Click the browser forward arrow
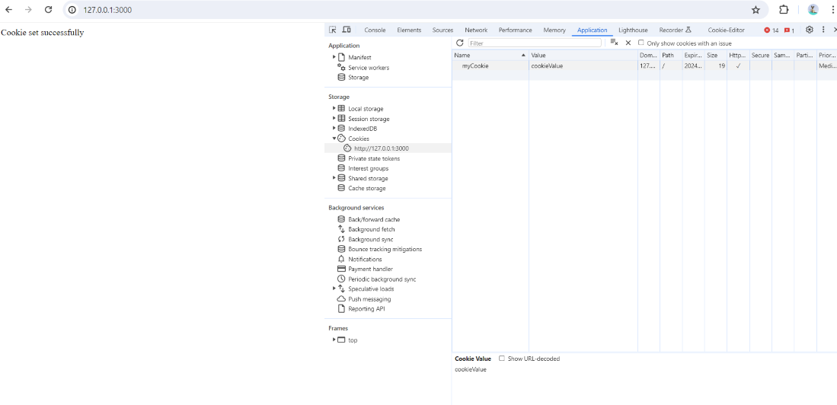This screenshot has height=405, width=837. (x=28, y=10)
